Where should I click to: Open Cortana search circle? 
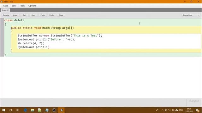click(x=11, y=110)
